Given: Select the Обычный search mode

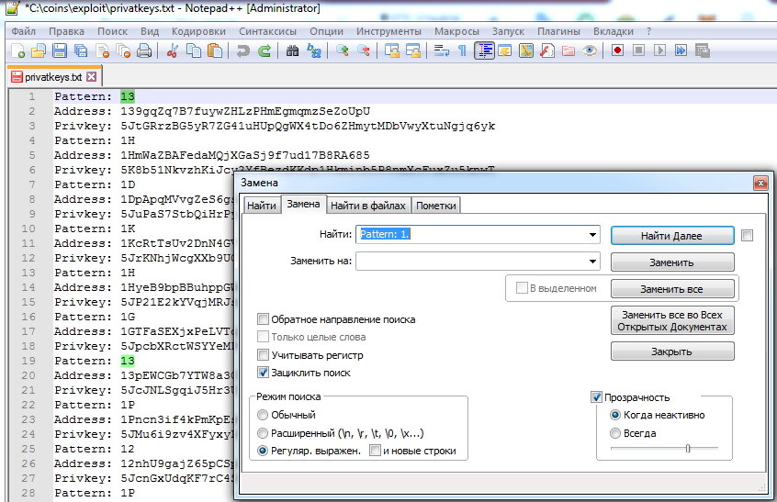Looking at the screenshot, I should point(263,415).
